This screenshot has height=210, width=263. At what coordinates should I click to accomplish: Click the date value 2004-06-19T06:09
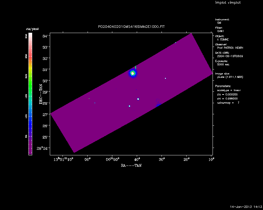coord(230,56)
